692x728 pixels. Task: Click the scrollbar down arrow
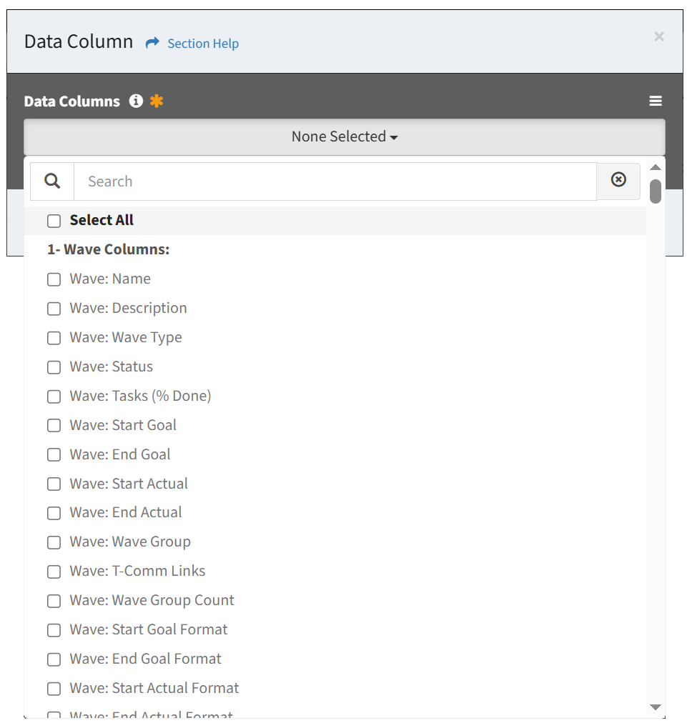656,707
